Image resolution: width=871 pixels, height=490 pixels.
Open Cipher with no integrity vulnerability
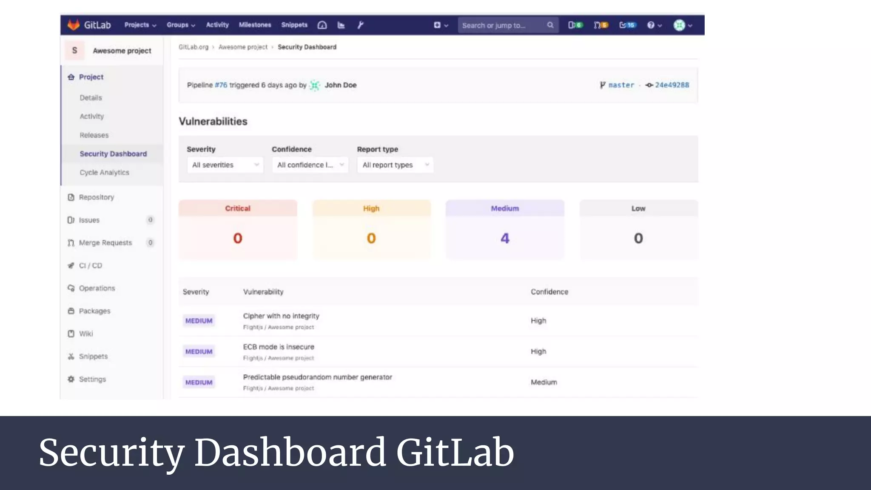(x=281, y=316)
